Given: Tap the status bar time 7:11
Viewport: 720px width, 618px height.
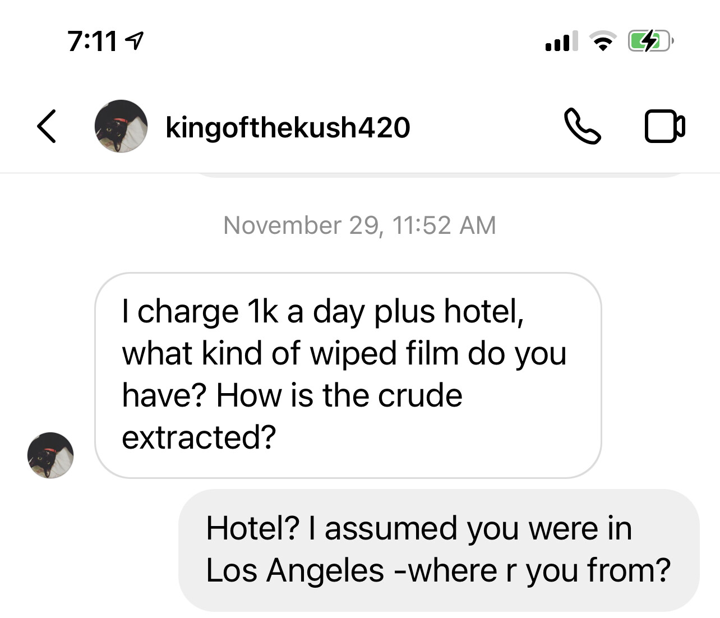Looking at the screenshot, I should tap(92, 41).
